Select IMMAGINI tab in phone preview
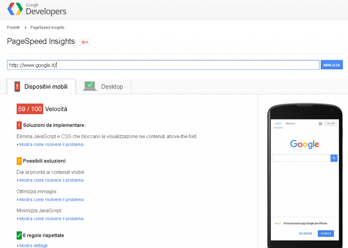348x248 pixels. (x=290, y=123)
